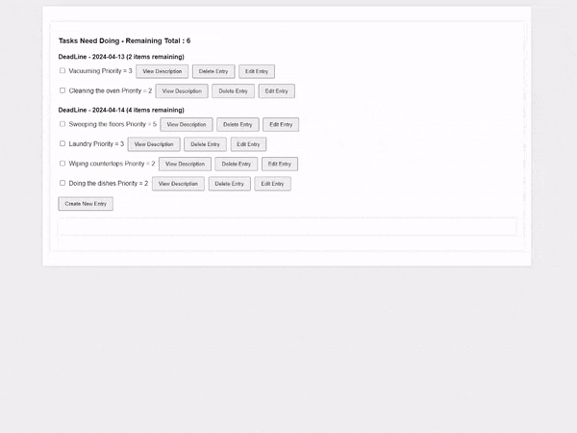Edit the Sweeping the floors entry
The height and width of the screenshot is (433, 577).
281,124
